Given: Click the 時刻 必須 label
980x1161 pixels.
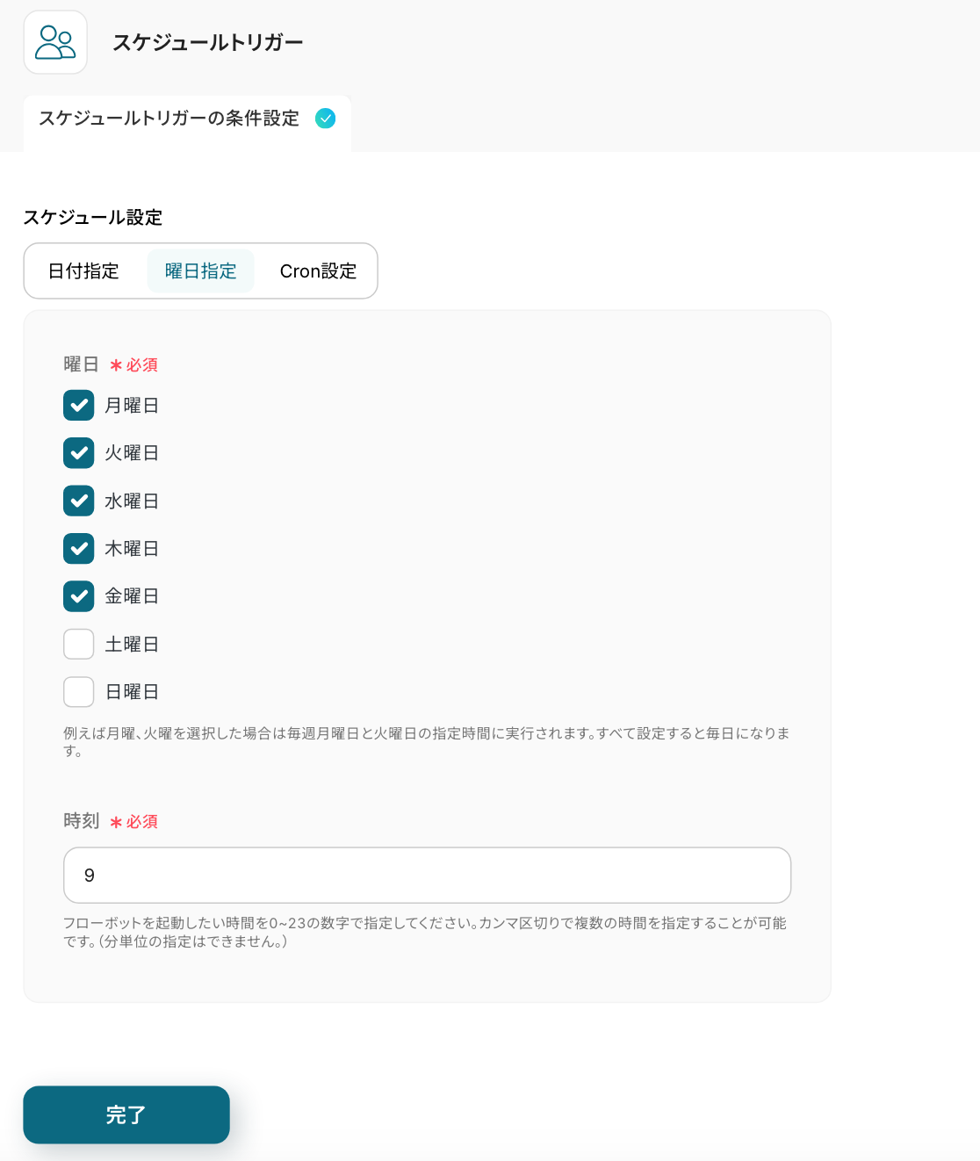Looking at the screenshot, I should point(111,821).
